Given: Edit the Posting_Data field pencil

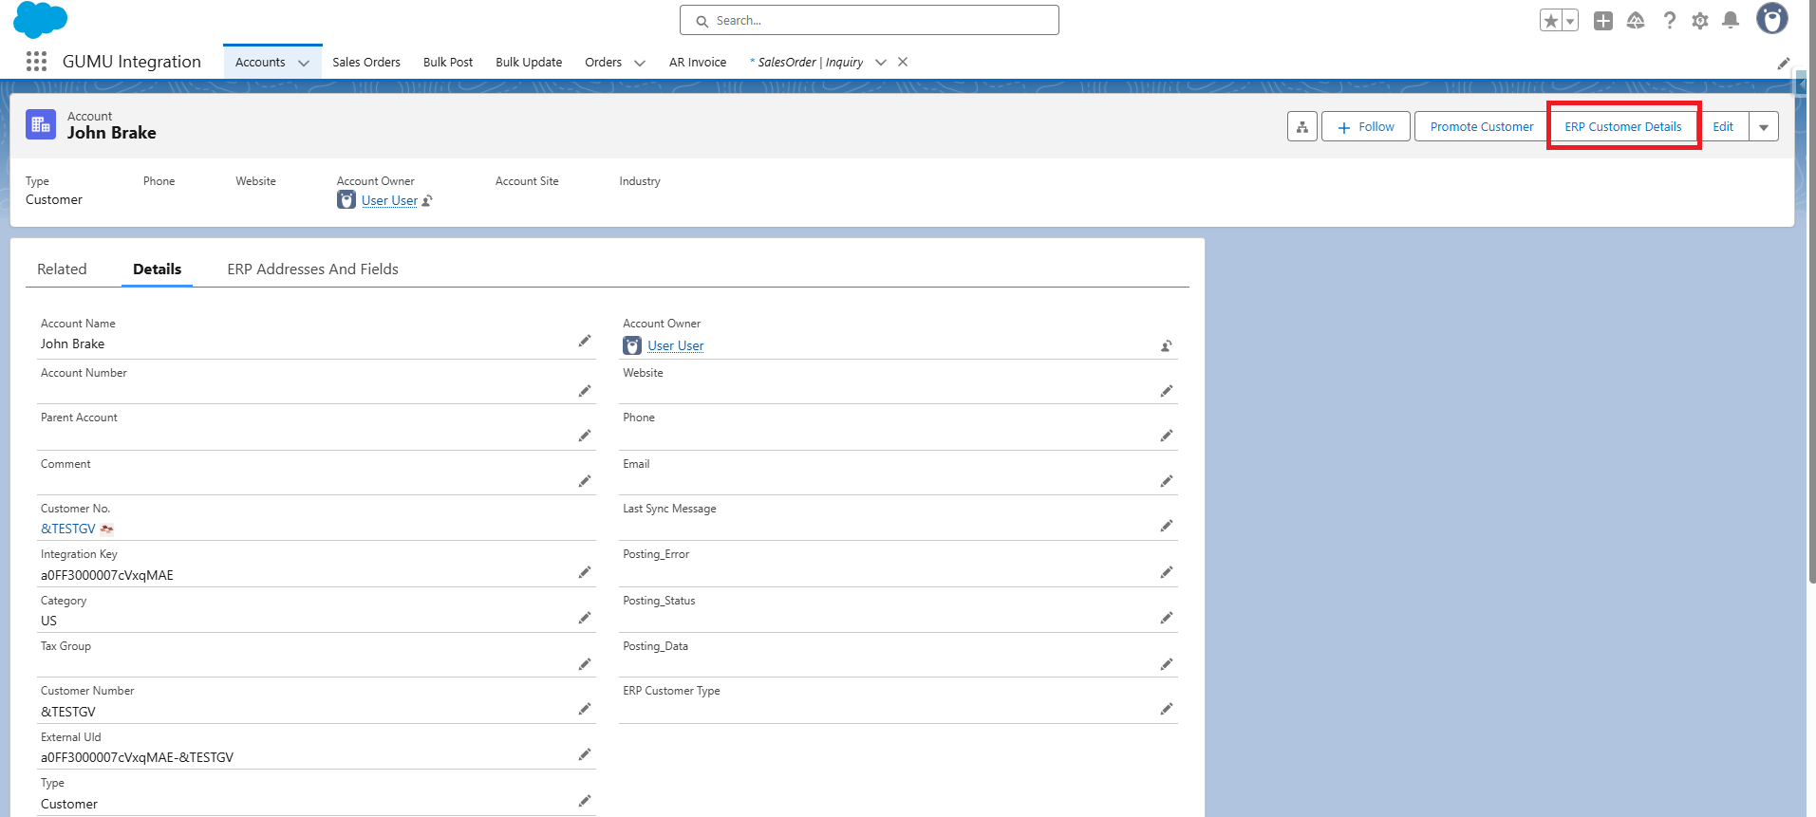Looking at the screenshot, I should coord(1167,664).
